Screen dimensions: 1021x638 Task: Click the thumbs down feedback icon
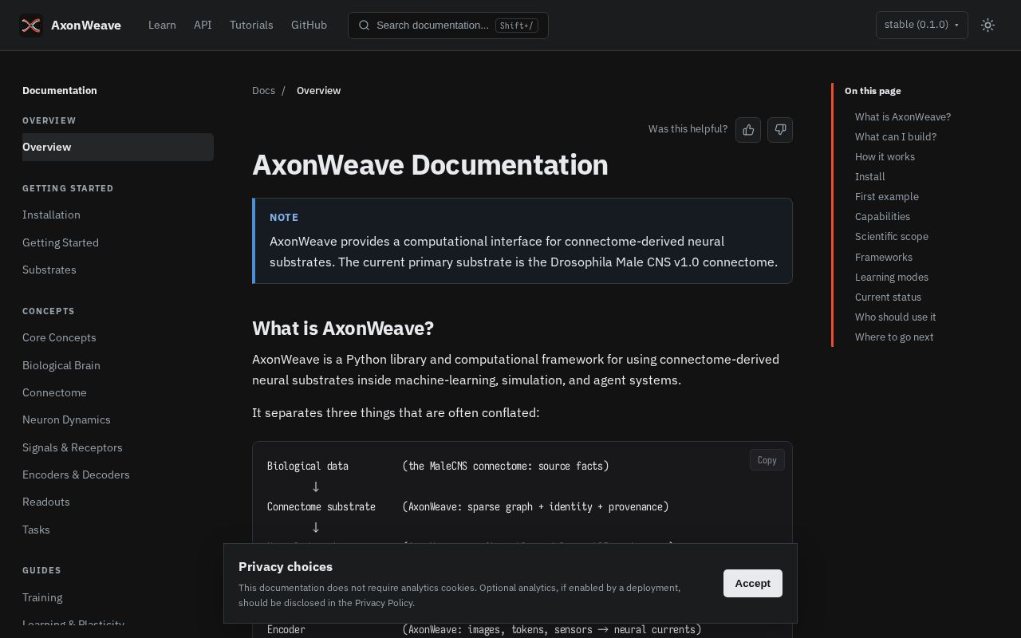coord(780,130)
